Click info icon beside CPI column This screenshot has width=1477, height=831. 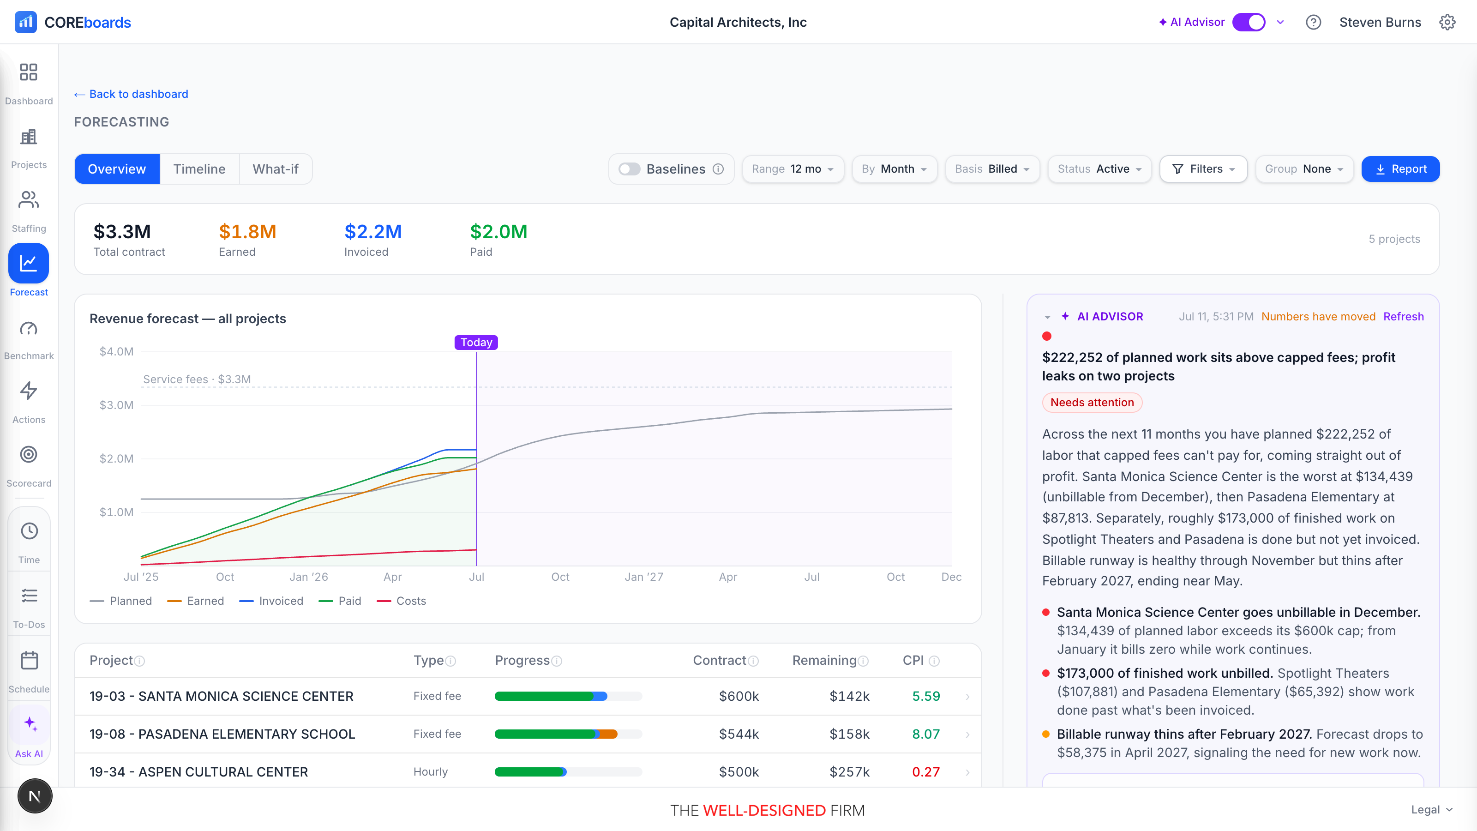point(934,661)
